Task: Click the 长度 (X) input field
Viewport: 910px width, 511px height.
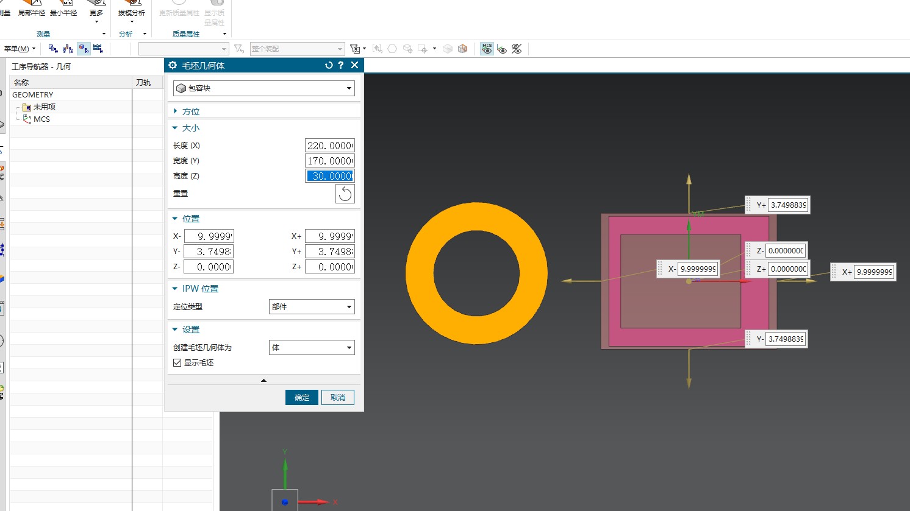Action: 330,146
